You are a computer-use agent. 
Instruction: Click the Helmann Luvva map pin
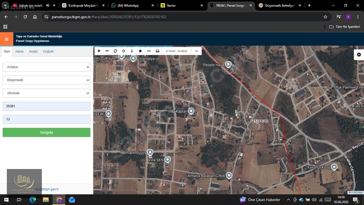click(x=150, y=152)
